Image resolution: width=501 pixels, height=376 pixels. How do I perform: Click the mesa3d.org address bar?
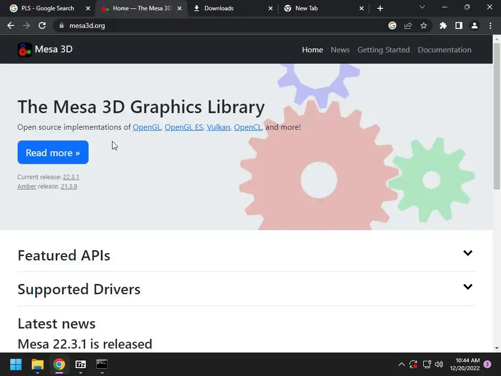pyautogui.click(x=221, y=25)
